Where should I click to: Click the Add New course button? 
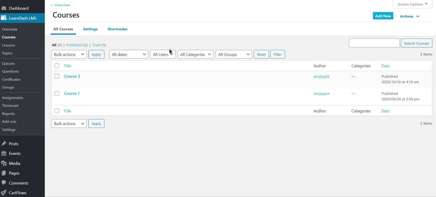(383, 16)
